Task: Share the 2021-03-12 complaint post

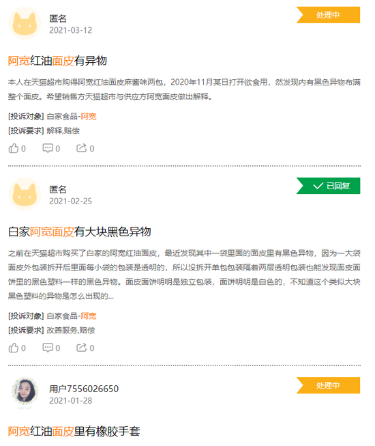Action: click(x=85, y=148)
